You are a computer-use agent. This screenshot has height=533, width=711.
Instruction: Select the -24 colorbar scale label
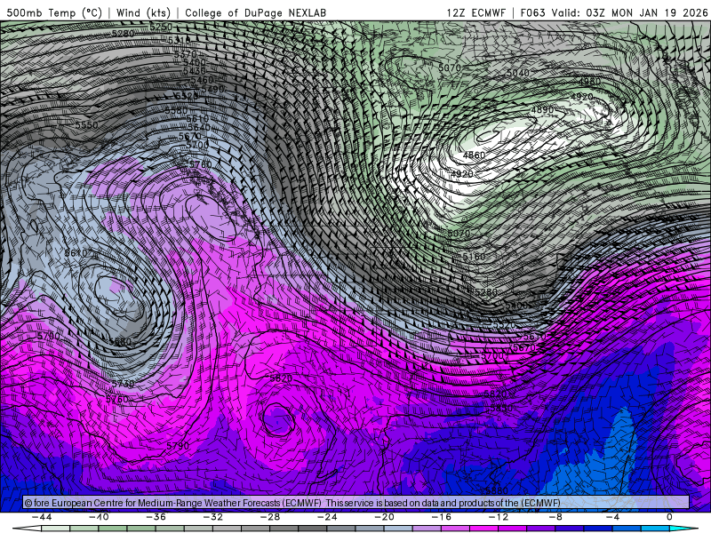pos(327,517)
